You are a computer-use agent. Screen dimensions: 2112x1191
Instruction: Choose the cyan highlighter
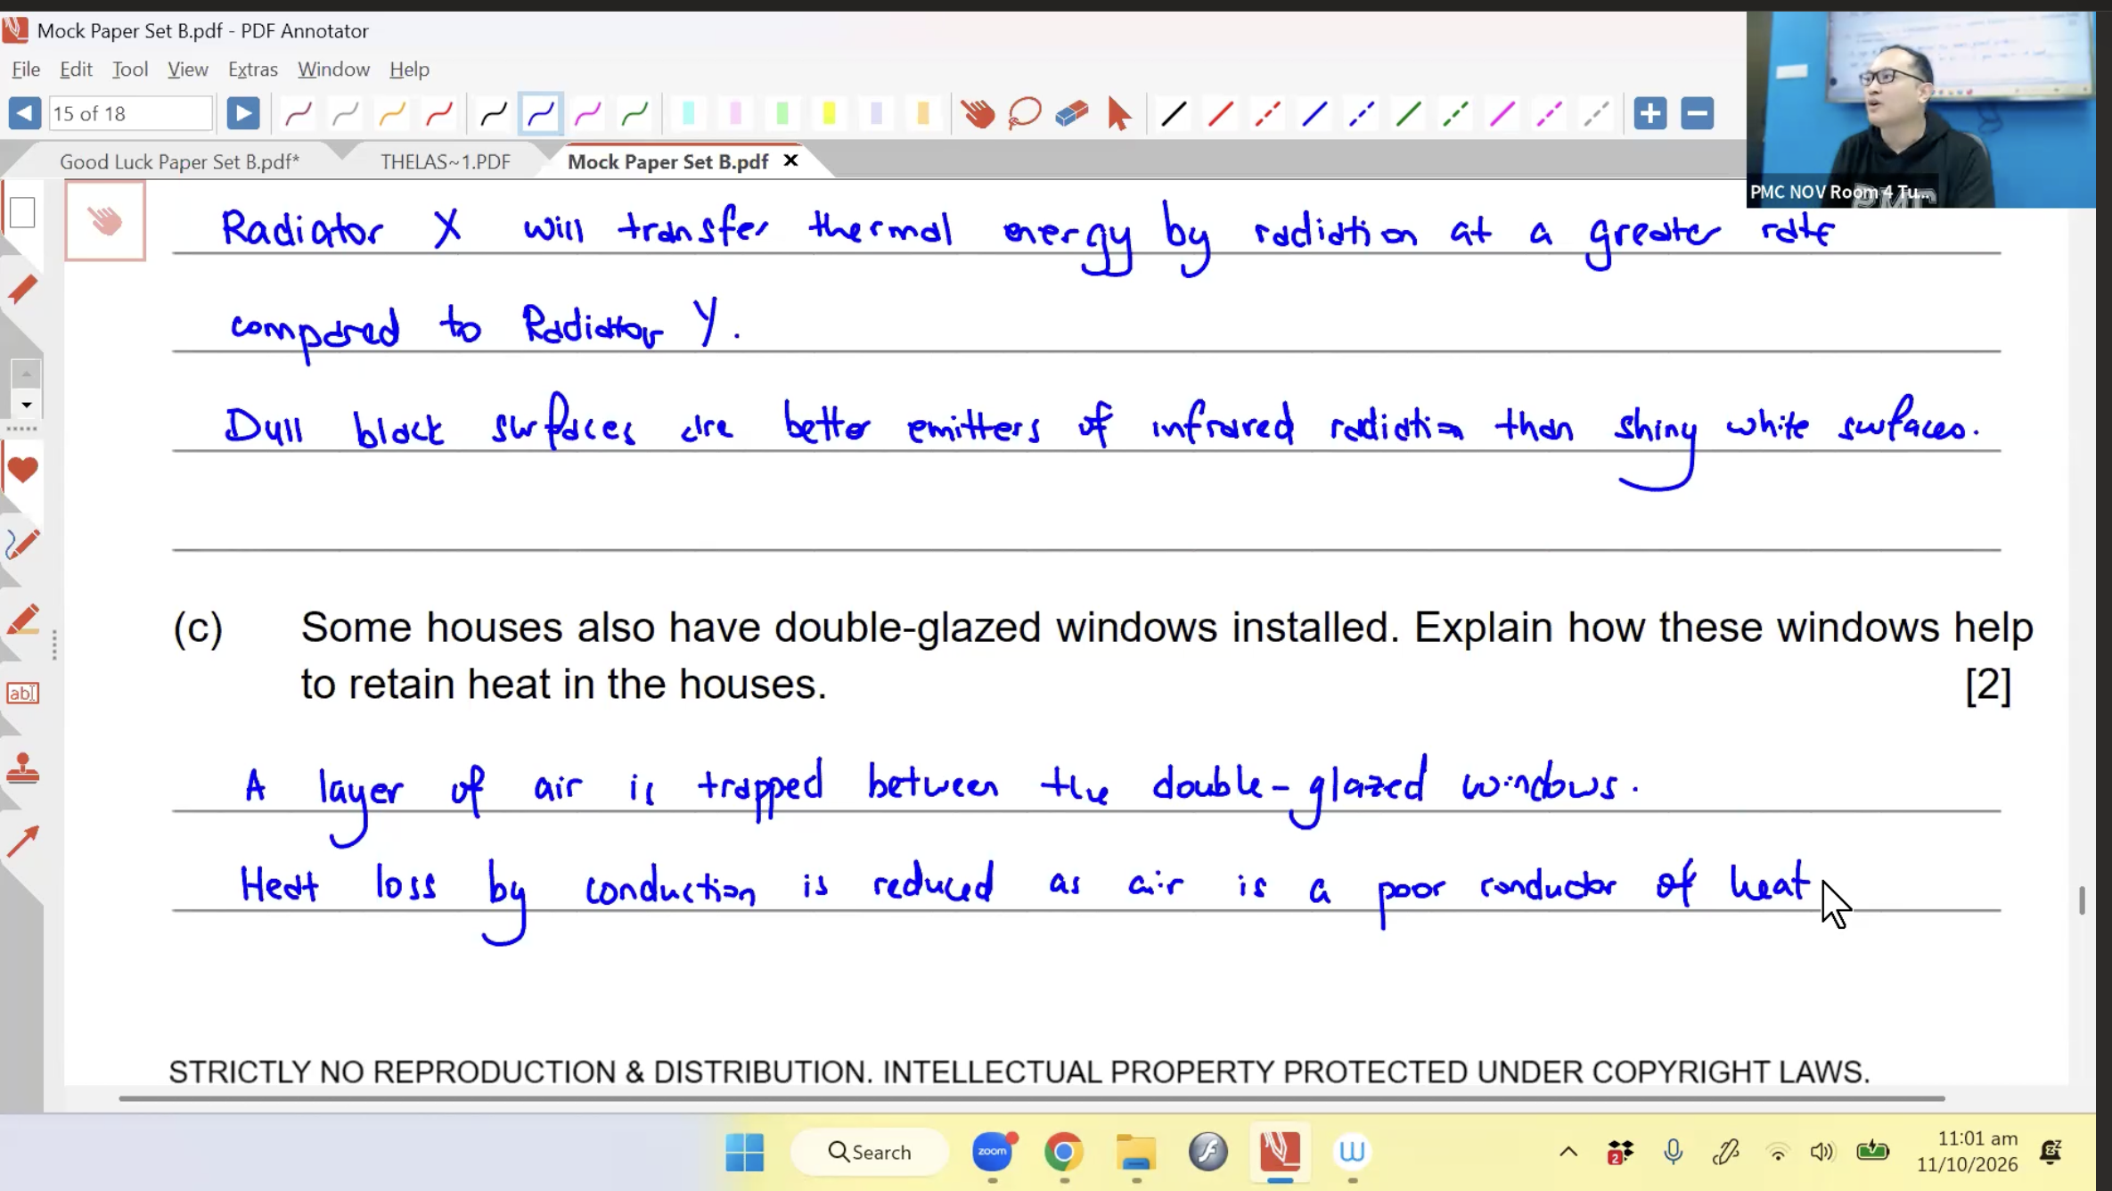tap(689, 113)
